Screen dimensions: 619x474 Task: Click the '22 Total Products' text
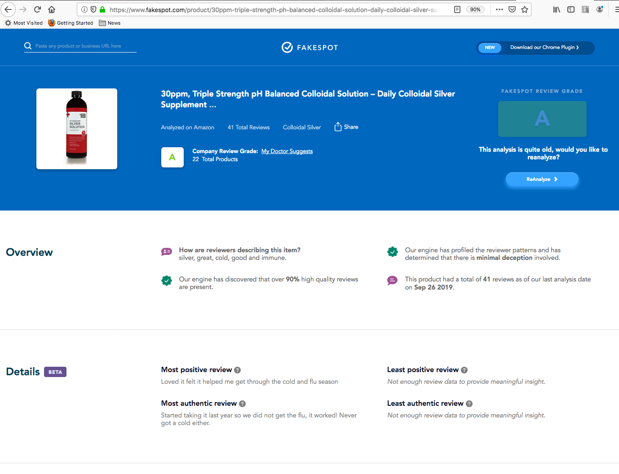pos(215,159)
